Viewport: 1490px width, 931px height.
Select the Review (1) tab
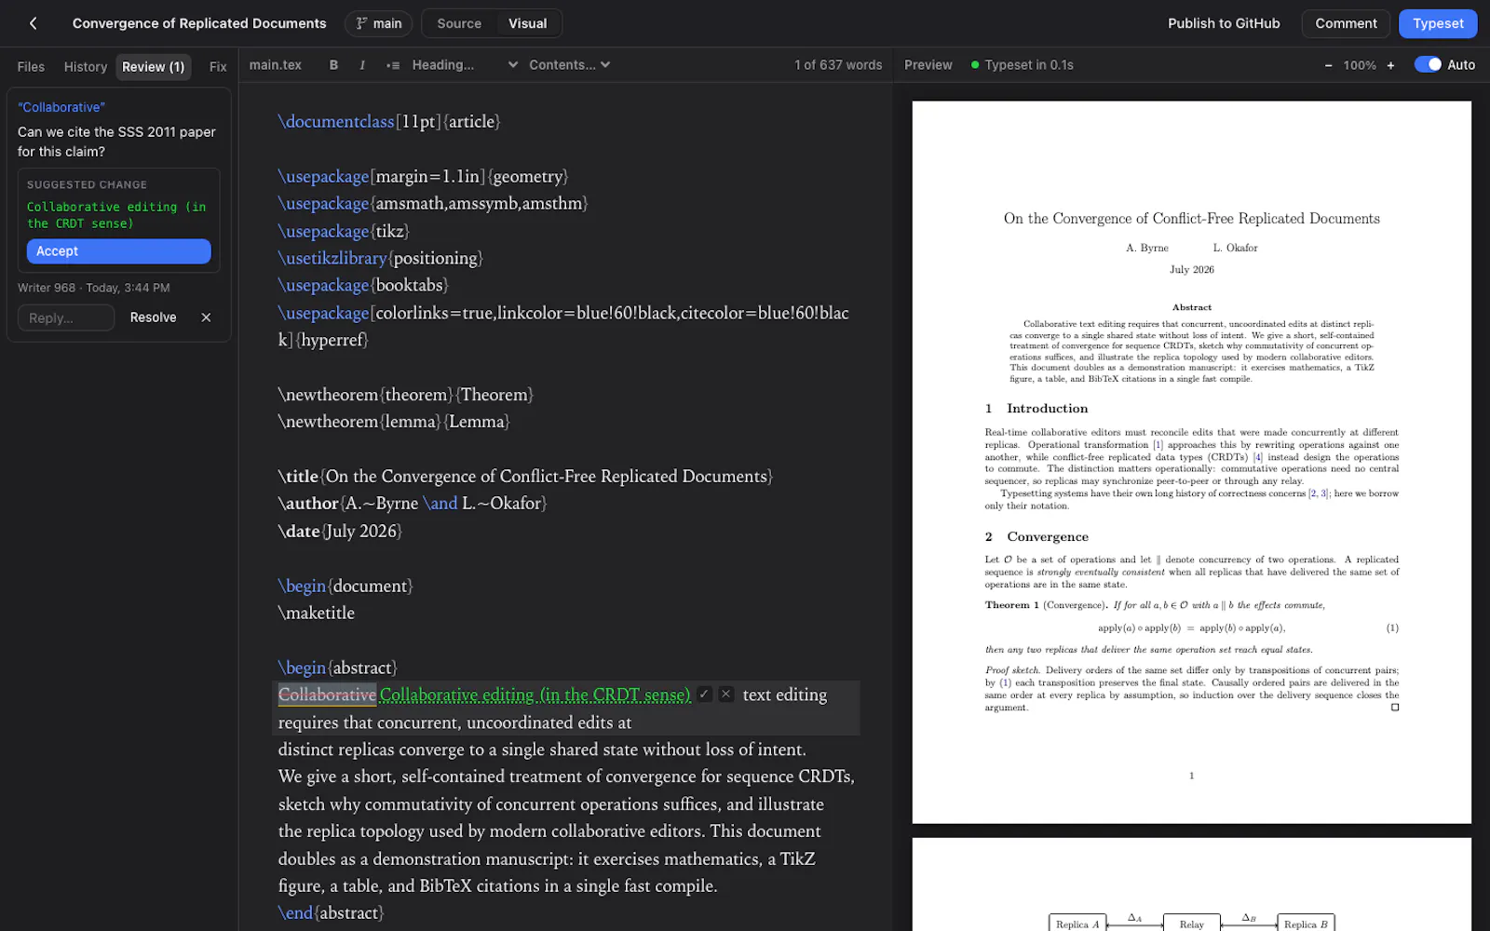click(x=154, y=66)
